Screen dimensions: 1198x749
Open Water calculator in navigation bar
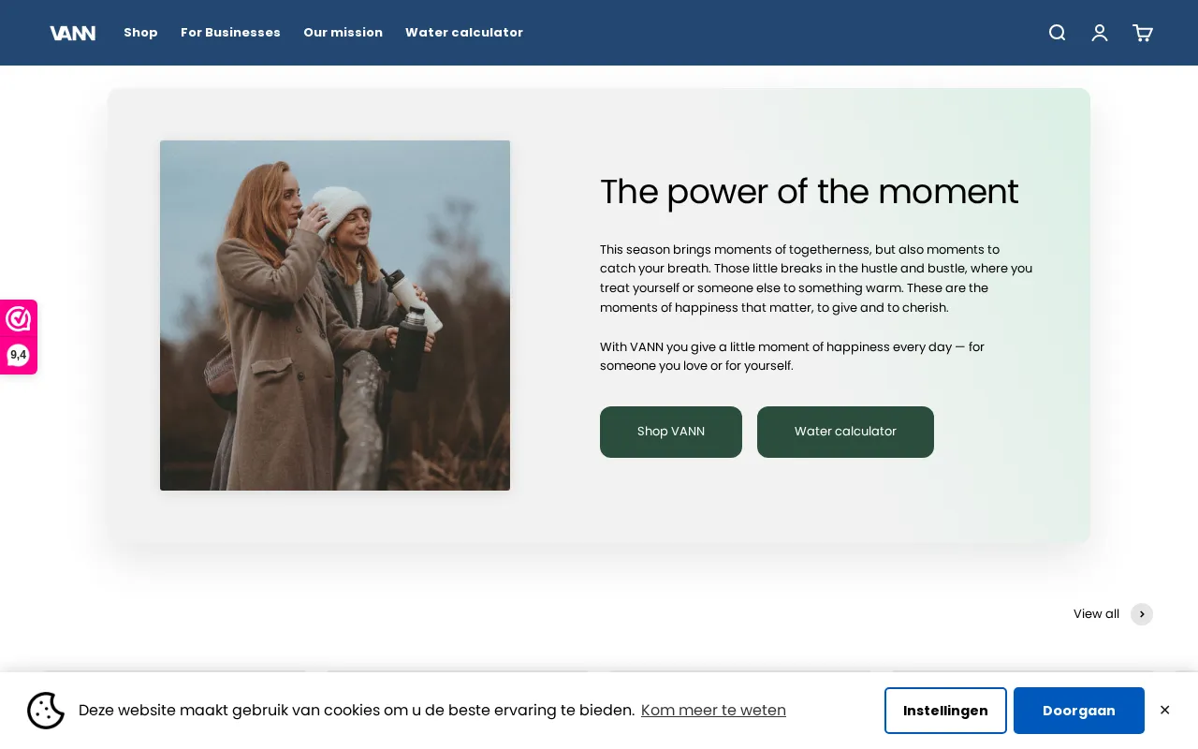[464, 33]
